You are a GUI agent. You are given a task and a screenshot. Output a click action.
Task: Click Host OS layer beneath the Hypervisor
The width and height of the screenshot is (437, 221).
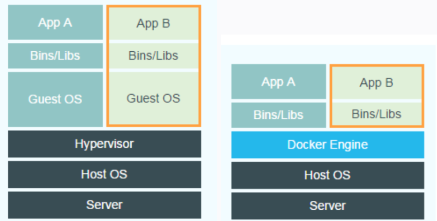coord(104,174)
